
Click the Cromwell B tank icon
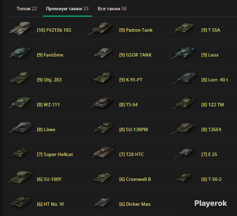pyautogui.click(x=103, y=177)
